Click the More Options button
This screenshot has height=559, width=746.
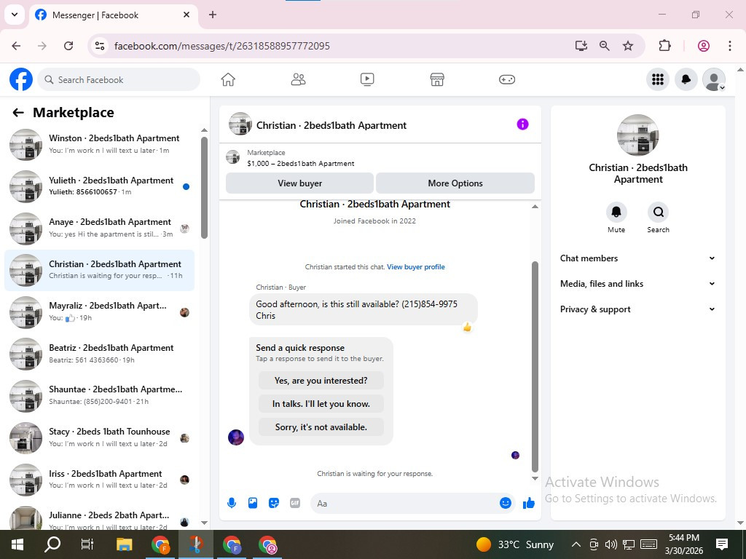tap(455, 183)
